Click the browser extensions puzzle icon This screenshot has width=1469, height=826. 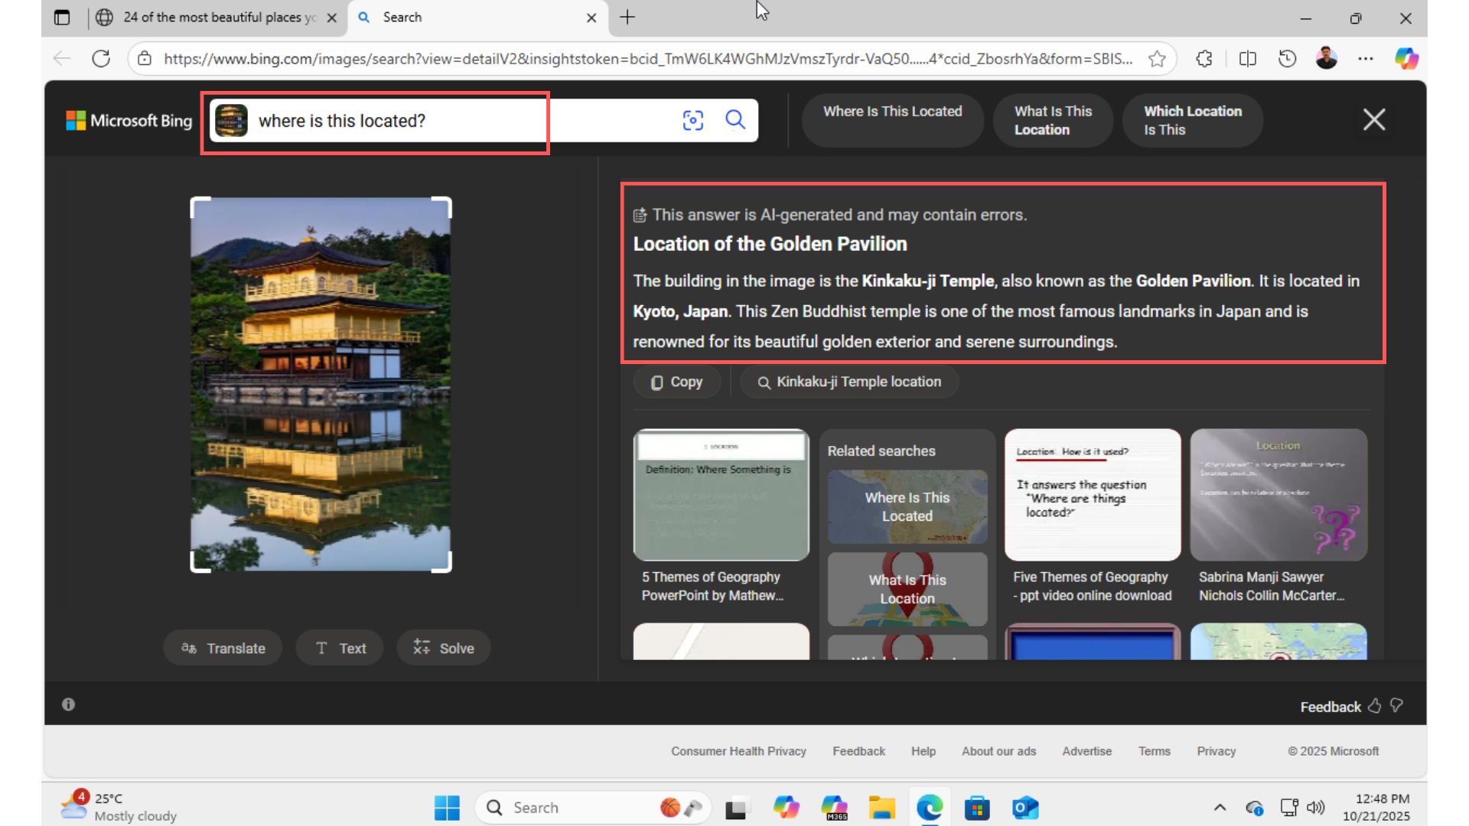[1204, 59]
